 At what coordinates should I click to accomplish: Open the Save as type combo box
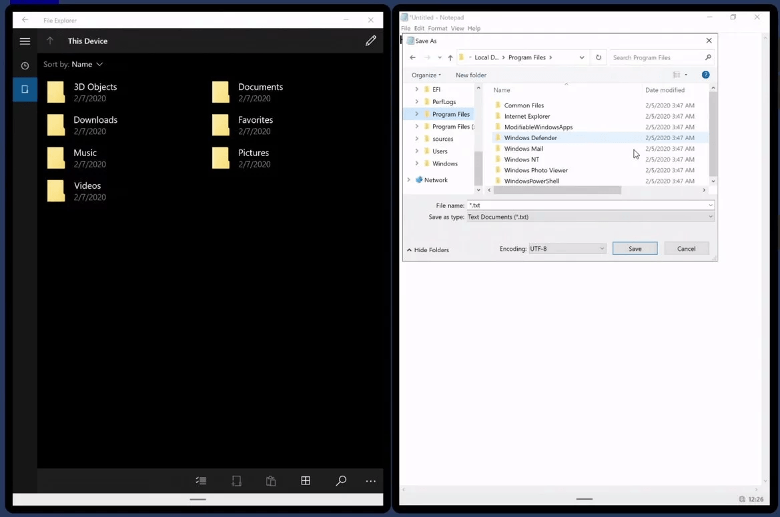590,217
